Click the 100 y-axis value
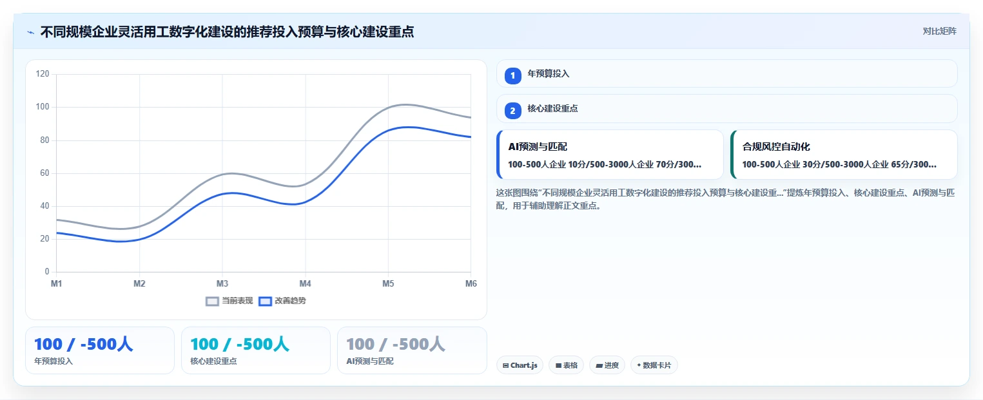Screen dimensions: 983x400 click(x=43, y=107)
